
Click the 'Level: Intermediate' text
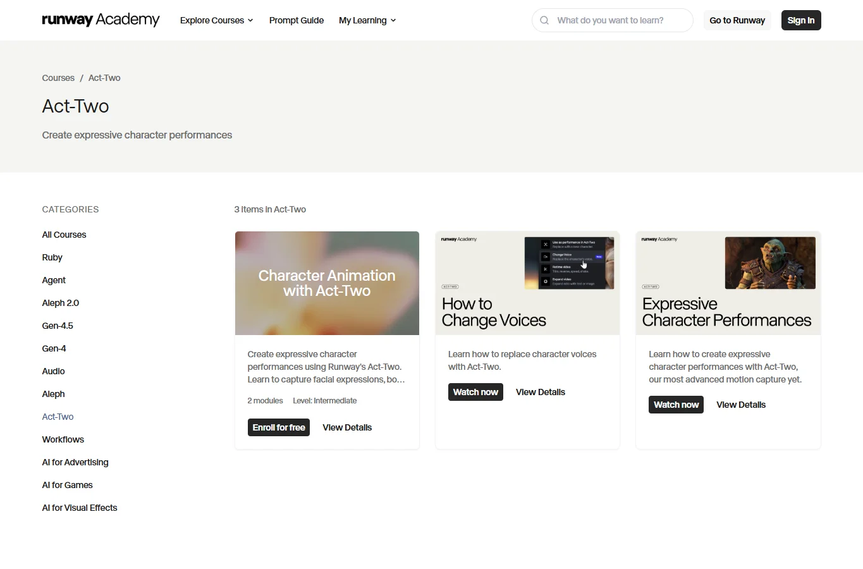coord(325,401)
